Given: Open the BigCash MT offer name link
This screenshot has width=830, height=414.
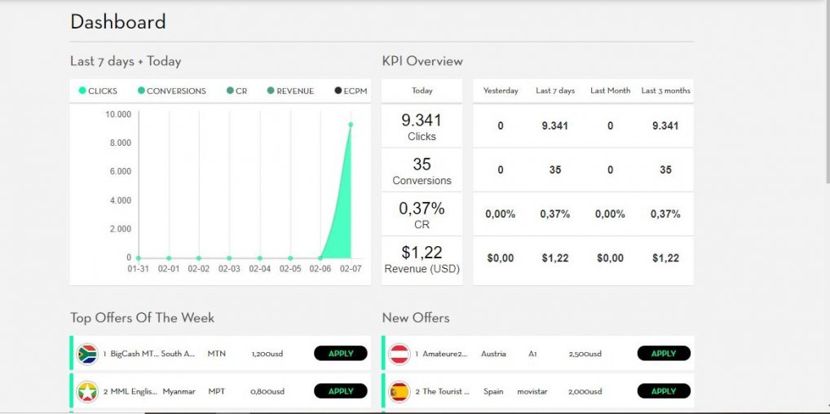Looking at the screenshot, I should click(131, 354).
